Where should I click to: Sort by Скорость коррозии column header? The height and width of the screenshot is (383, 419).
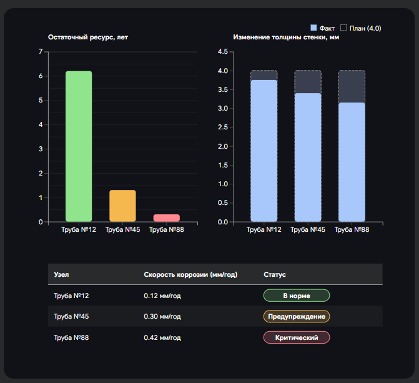(190, 274)
